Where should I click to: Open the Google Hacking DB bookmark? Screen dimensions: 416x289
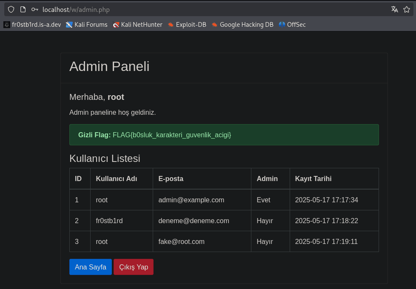242,25
